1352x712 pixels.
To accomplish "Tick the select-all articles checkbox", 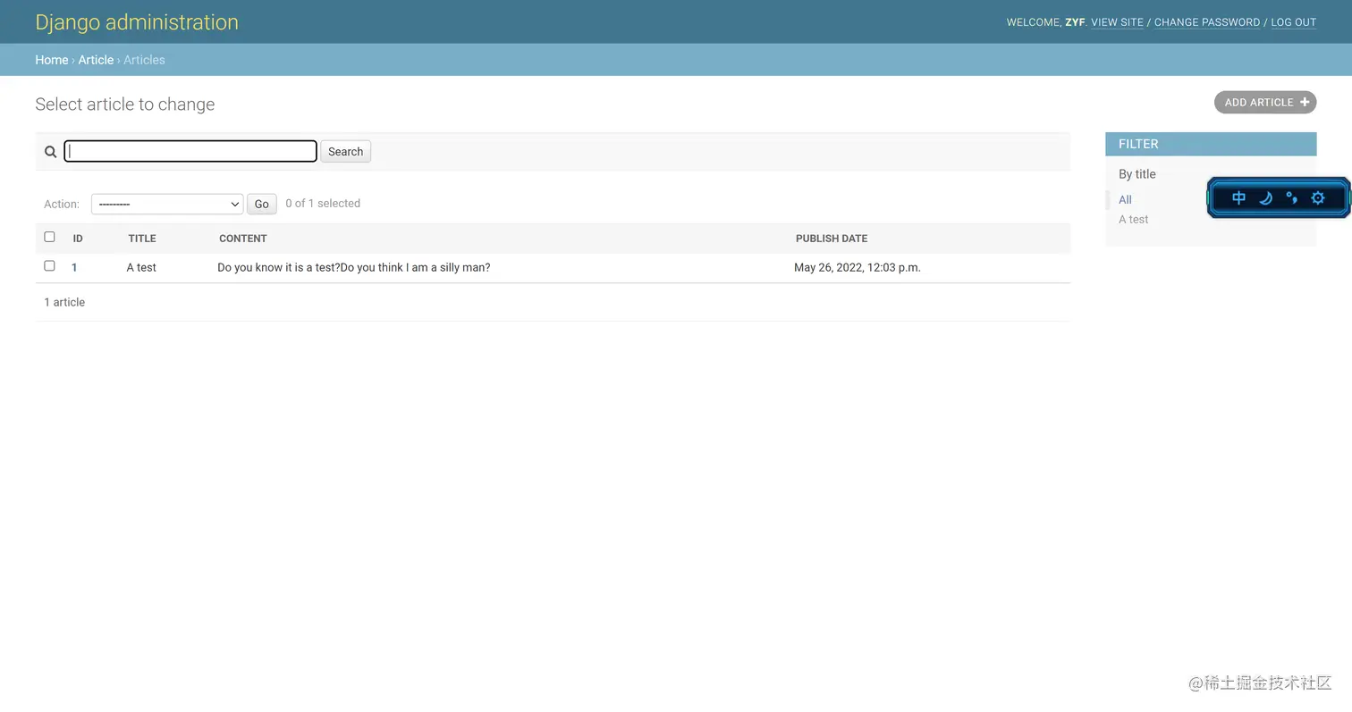I will coord(49,237).
